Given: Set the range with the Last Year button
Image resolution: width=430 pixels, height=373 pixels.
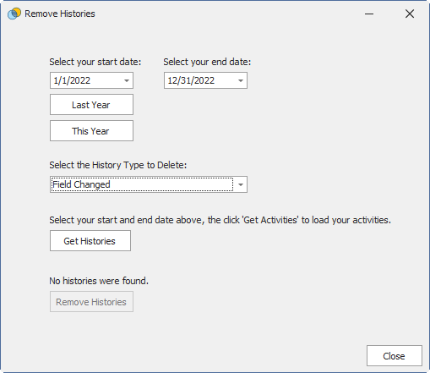Looking at the screenshot, I should [x=91, y=105].
